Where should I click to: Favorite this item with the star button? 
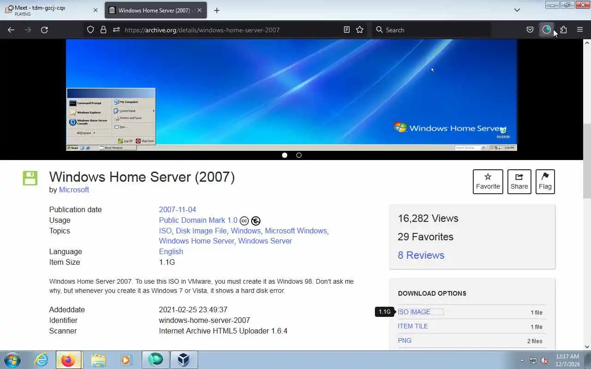pos(488,182)
